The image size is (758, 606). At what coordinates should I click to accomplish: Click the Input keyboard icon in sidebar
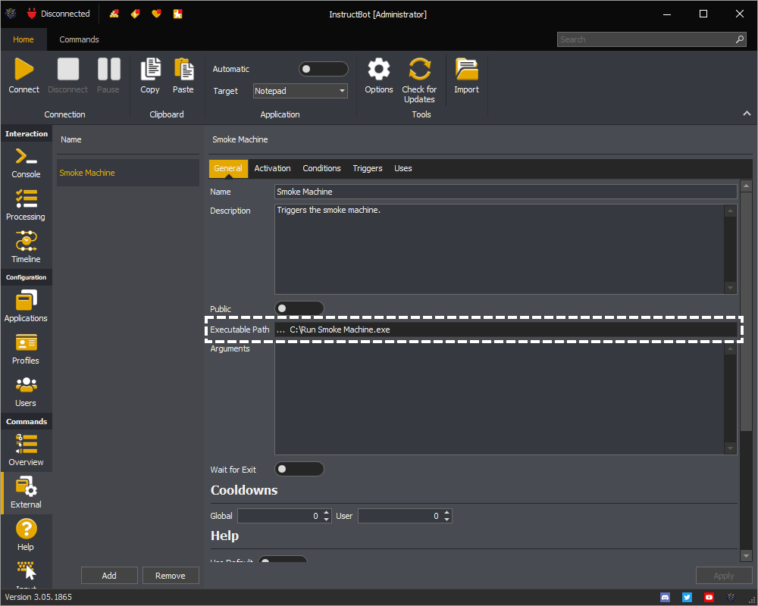26,570
